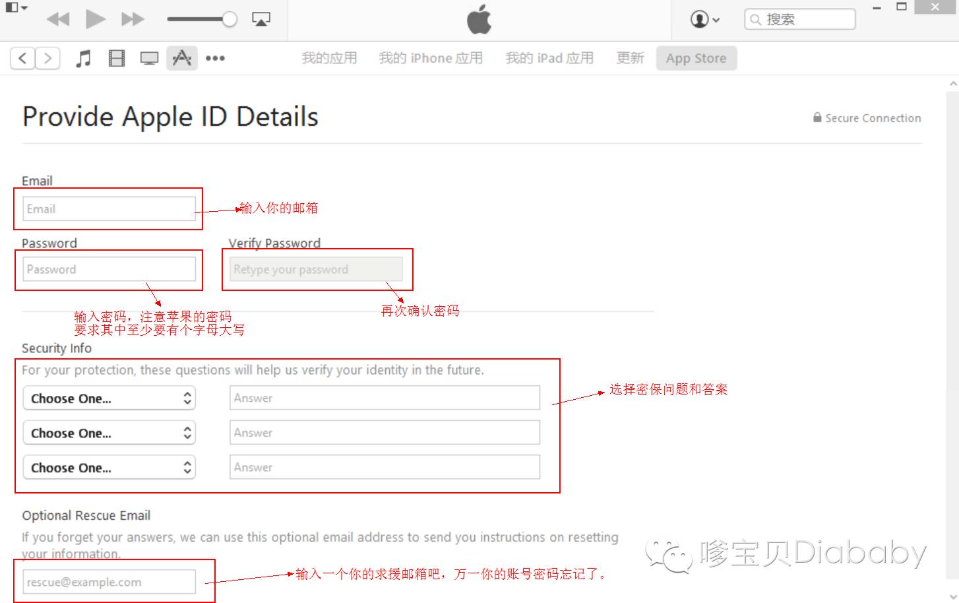
Task: Open the first Choose One security question dropdown
Action: click(109, 398)
